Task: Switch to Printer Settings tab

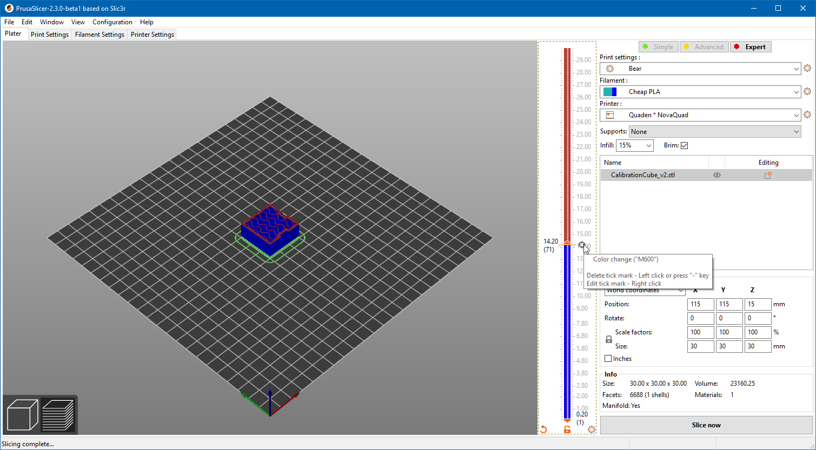Action: point(152,35)
